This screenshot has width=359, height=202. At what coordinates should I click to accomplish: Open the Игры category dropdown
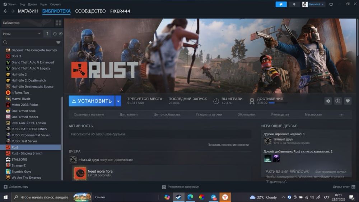tap(22, 34)
